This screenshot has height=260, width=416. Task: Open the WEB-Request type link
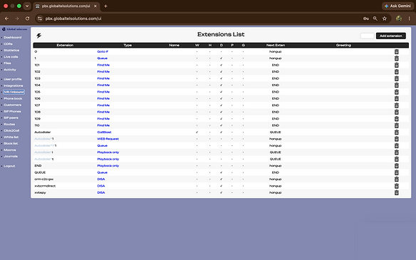pyautogui.click(x=108, y=139)
